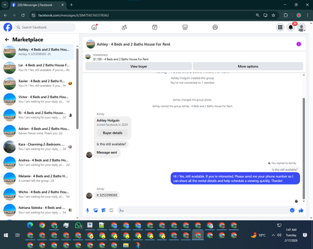The width and height of the screenshot is (313, 249).
Task: Open WhatsApp from the taskbar
Action: 78,225
